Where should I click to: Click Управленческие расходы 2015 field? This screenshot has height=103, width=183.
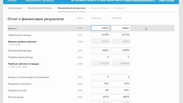101,57
